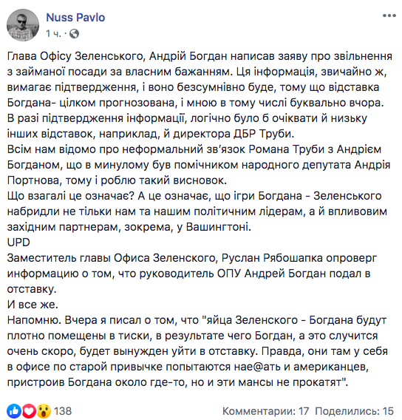Click the globe public privacy icon

(74, 34)
